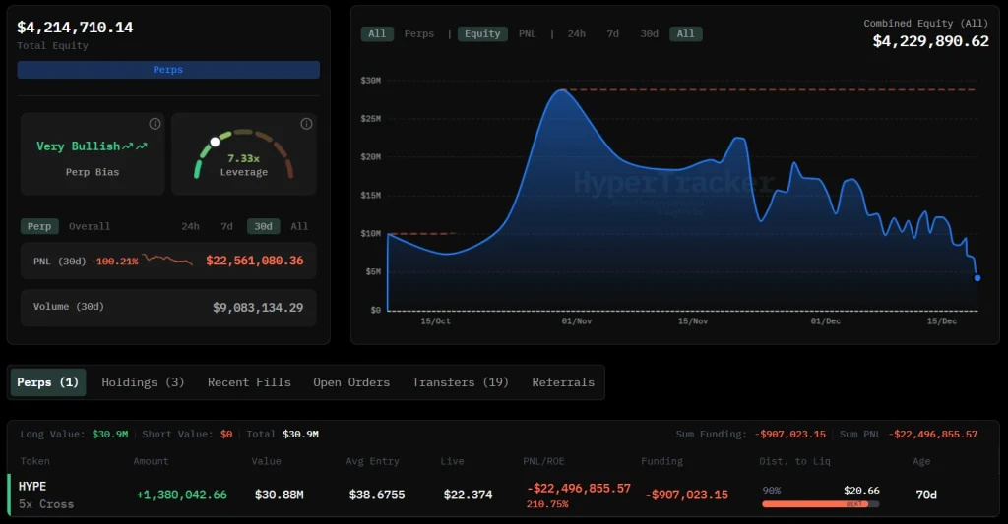Toggle Overall filter in PNL stats
The image size is (1008, 524).
tap(90, 227)
